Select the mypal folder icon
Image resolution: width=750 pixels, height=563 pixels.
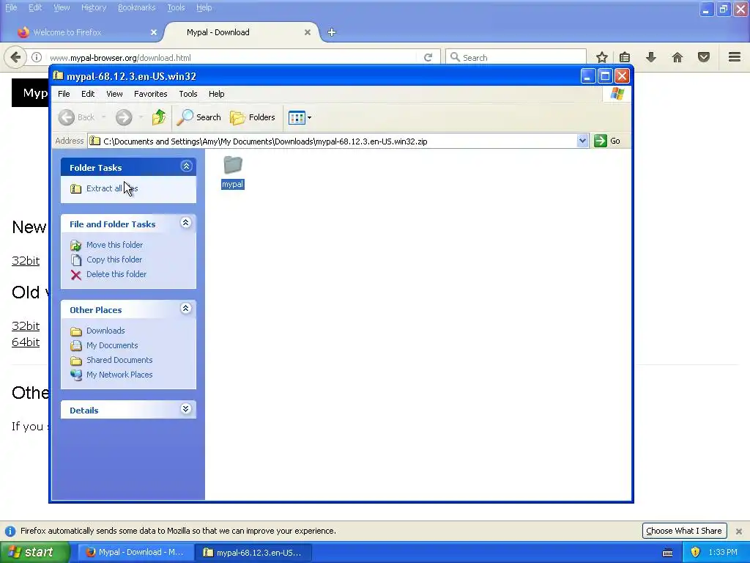point(233,165)
